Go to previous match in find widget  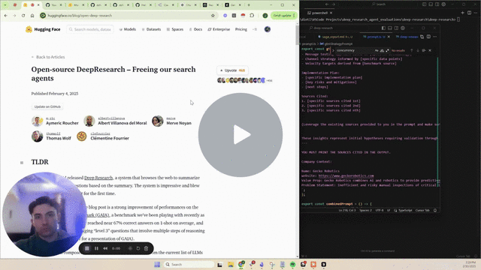coord(412,50)
